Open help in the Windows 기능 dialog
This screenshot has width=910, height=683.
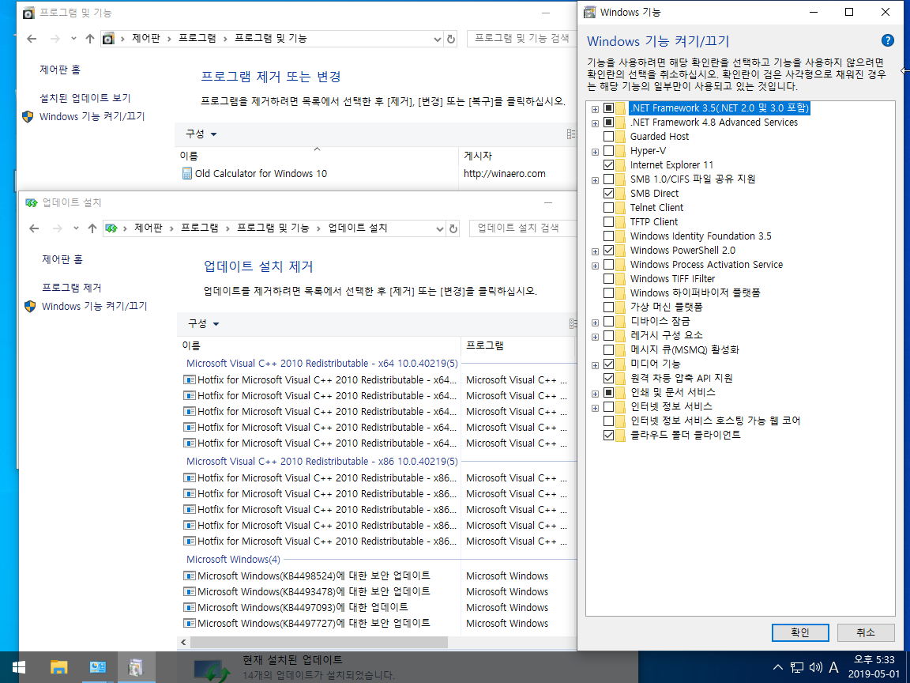887,40
